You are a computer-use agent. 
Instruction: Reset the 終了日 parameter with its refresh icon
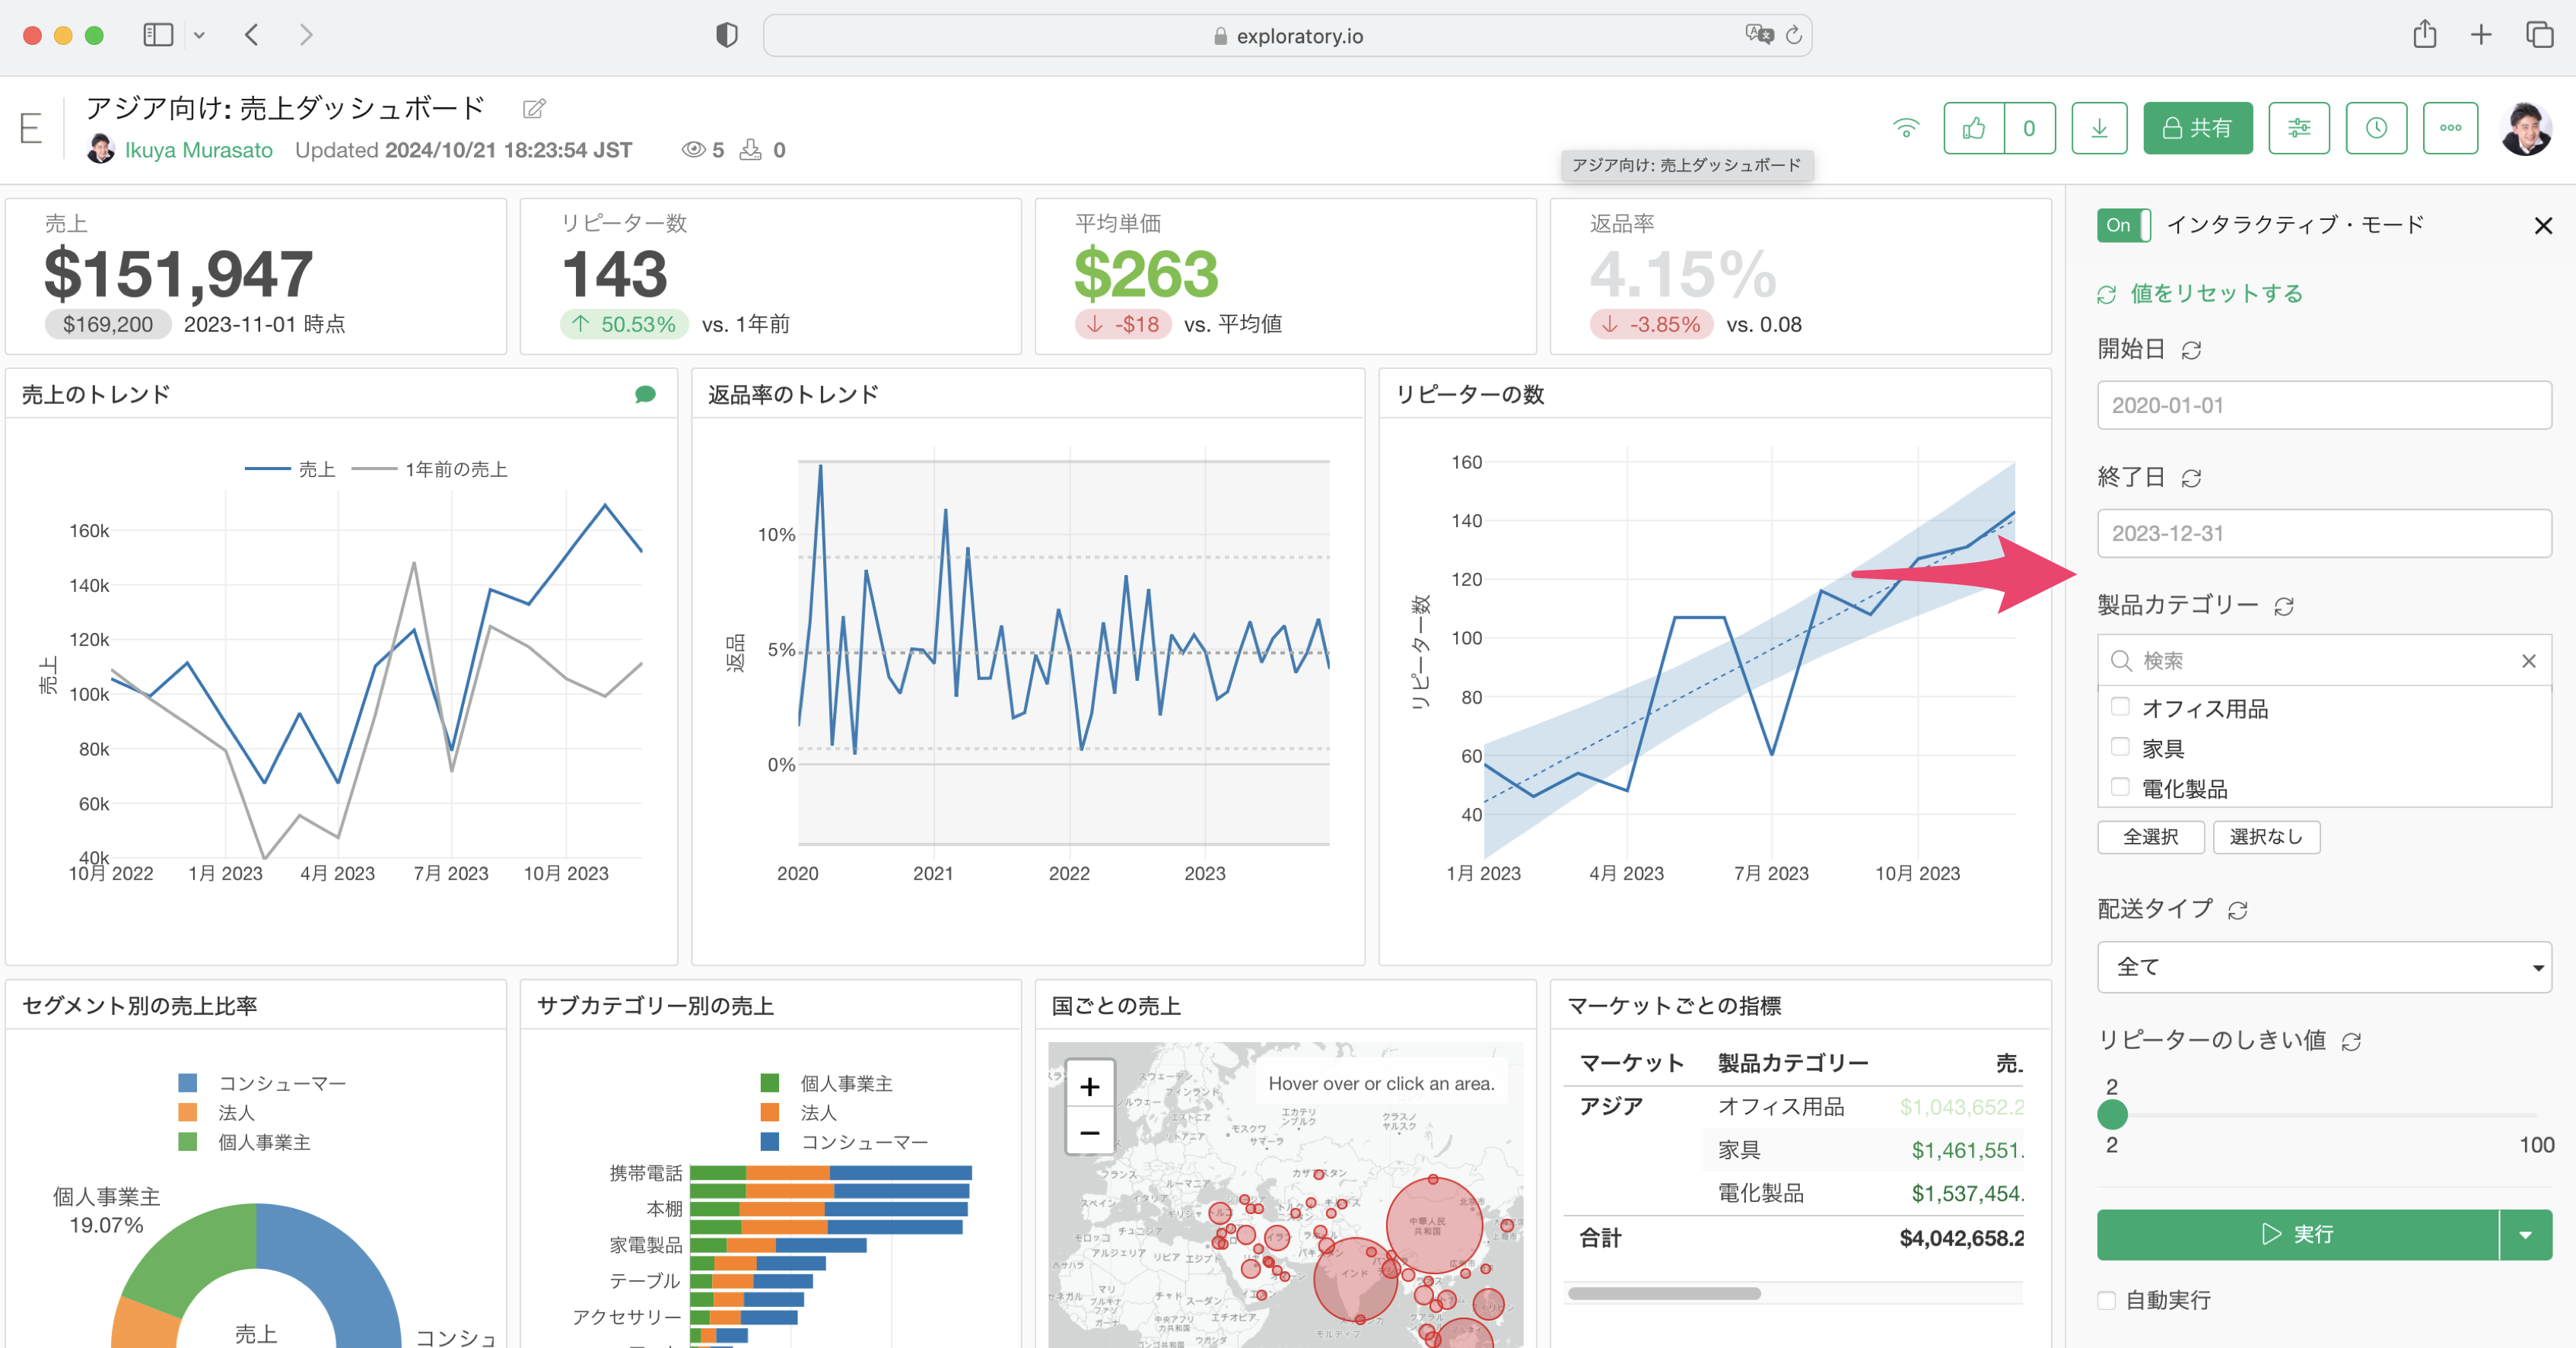pos(2191,478)
